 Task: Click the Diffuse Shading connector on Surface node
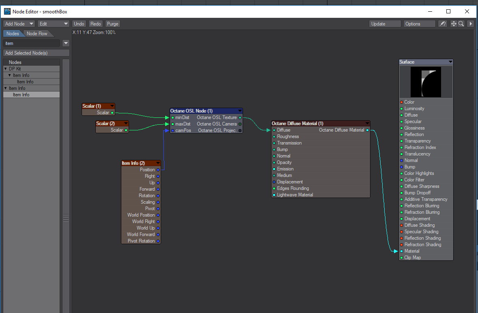tap(401, 226)
